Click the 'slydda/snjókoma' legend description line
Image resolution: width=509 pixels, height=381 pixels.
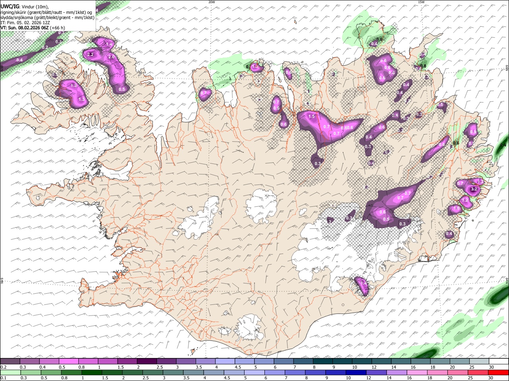[x=47, y=17]
